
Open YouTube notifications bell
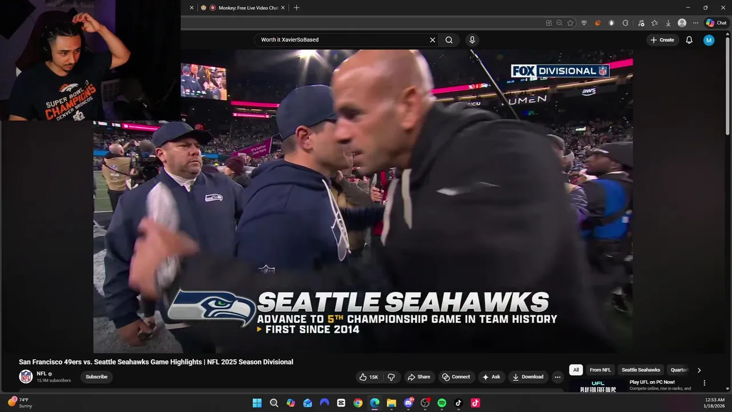(x=689, y=40)
